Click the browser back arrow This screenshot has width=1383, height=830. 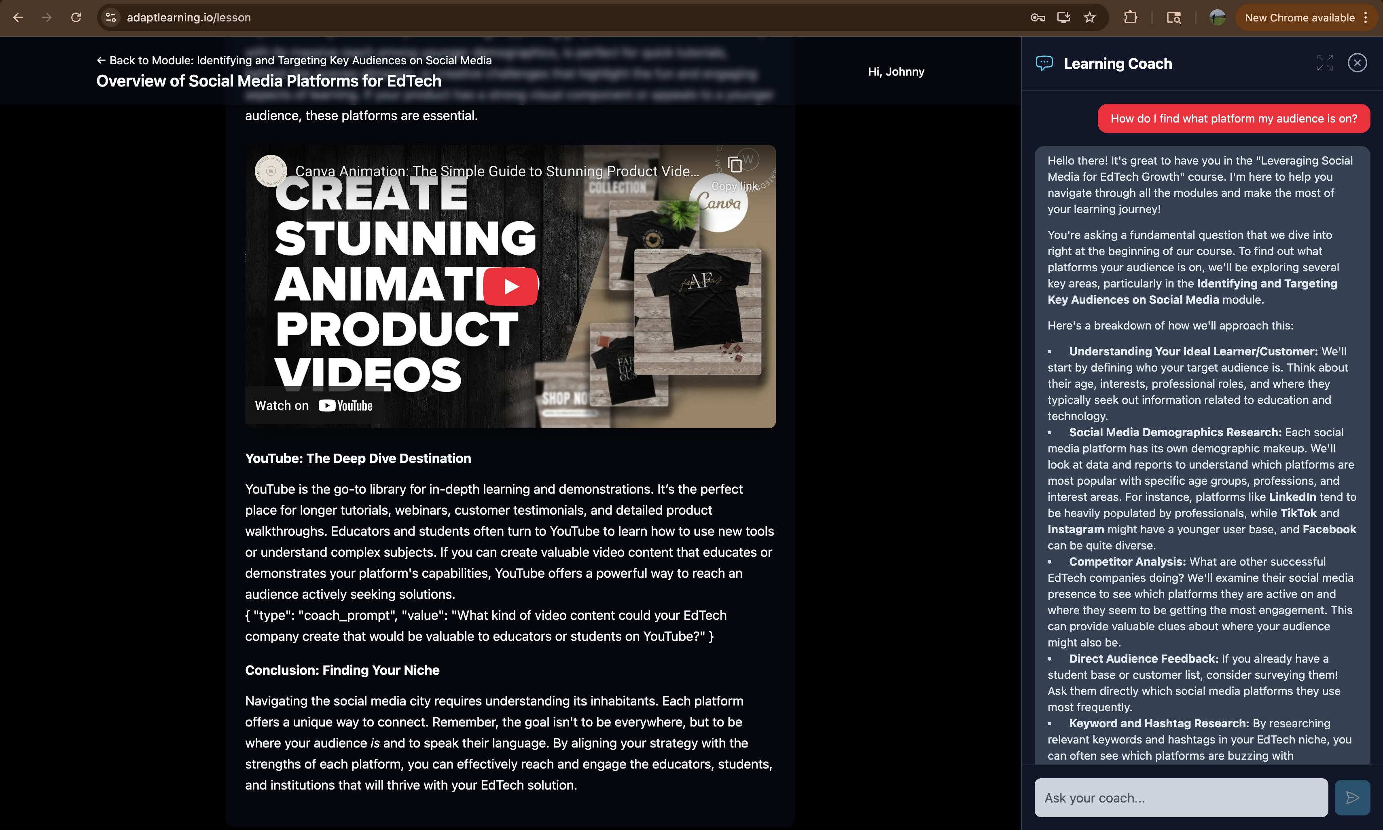point(18,17)
